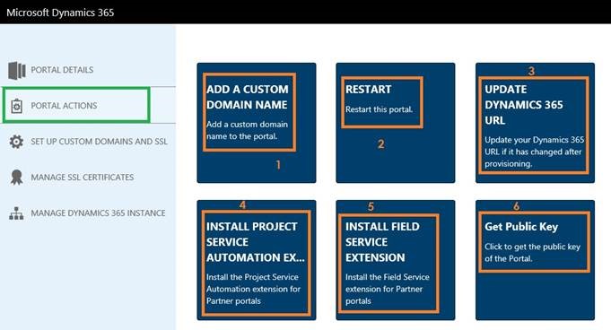Click the Restart portal tile
This screenshot has width=611, height=330.
396,123
